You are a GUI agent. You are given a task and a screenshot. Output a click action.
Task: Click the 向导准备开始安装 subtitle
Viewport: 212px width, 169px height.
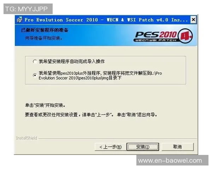(x=43, y=38)
